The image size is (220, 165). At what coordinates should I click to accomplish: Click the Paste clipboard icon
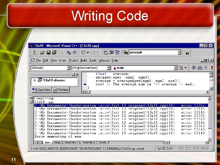pos(75,53)
